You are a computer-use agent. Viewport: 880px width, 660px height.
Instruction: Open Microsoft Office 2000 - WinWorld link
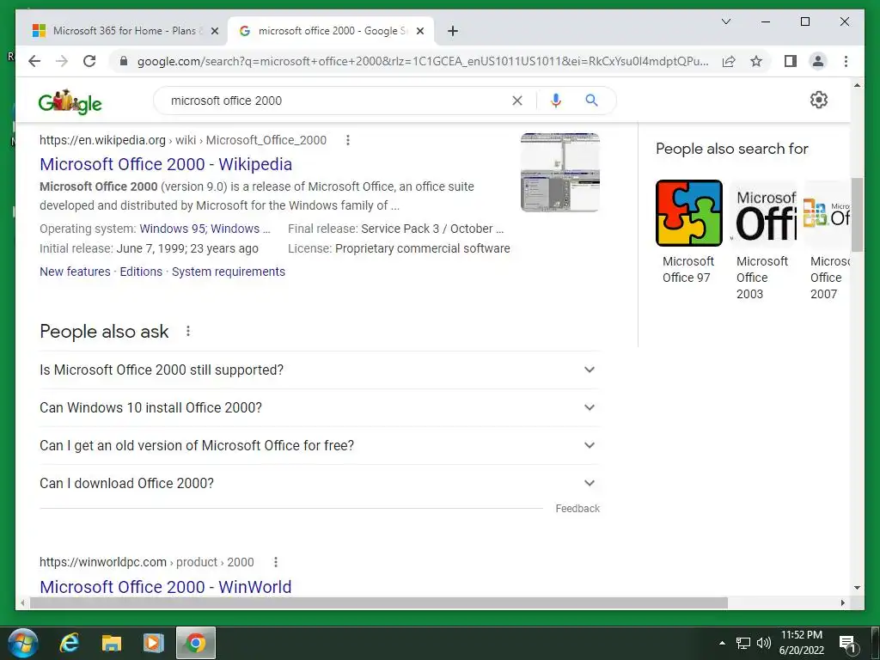[x=166, y=586]
